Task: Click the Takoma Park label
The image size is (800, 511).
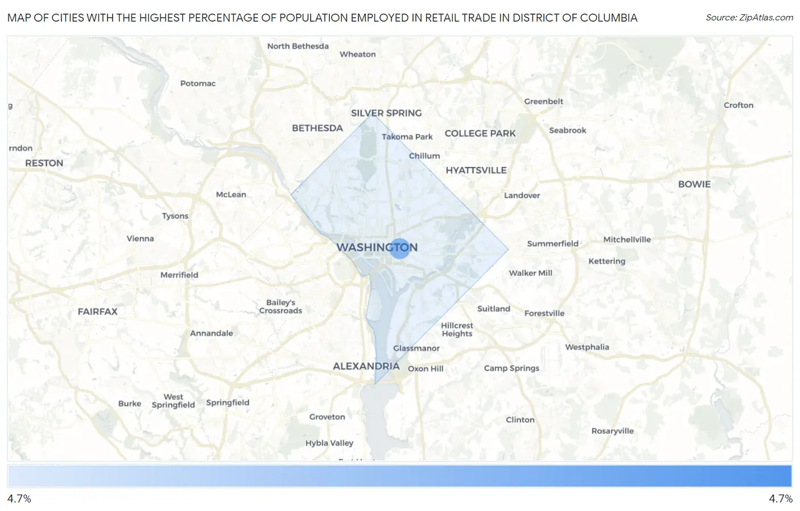Action: pos(407,136)
